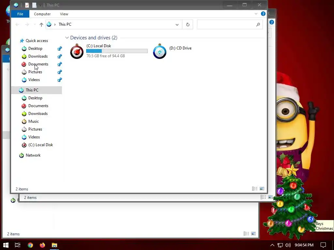
Task: Click File Explorer on the taskbar
Action: tap(54, 245)
